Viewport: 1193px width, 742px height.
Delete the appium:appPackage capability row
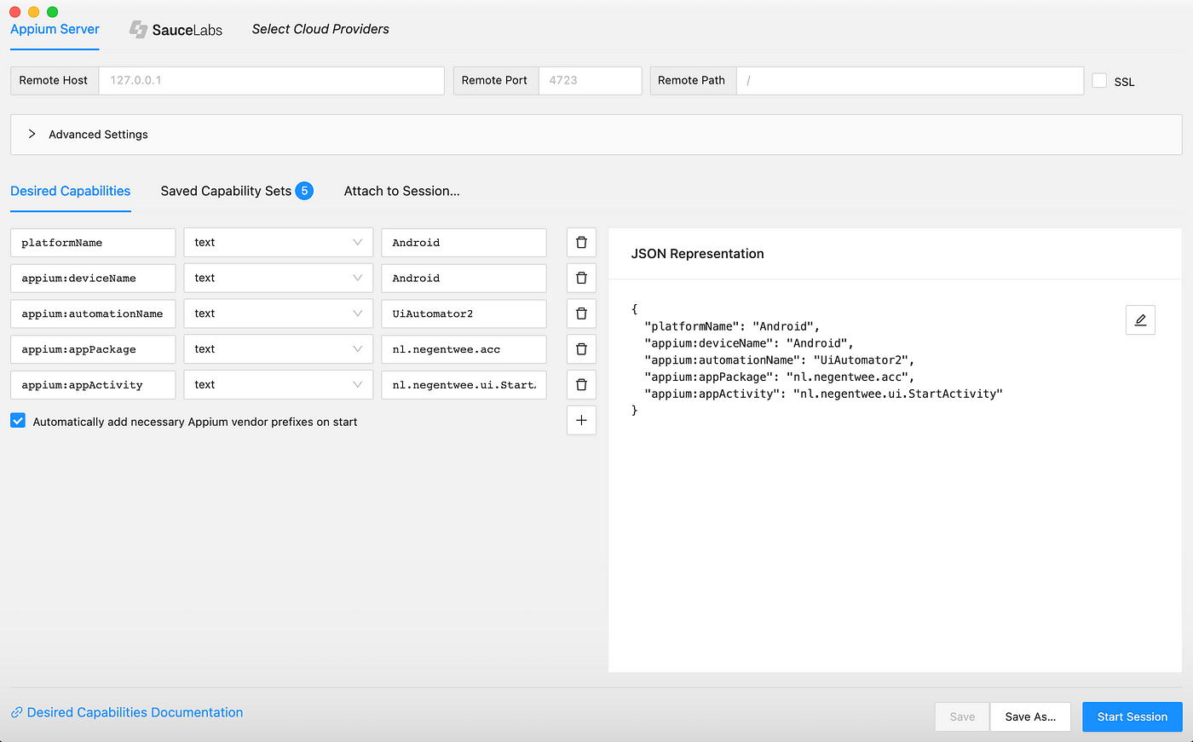click(x=581, y=349)
